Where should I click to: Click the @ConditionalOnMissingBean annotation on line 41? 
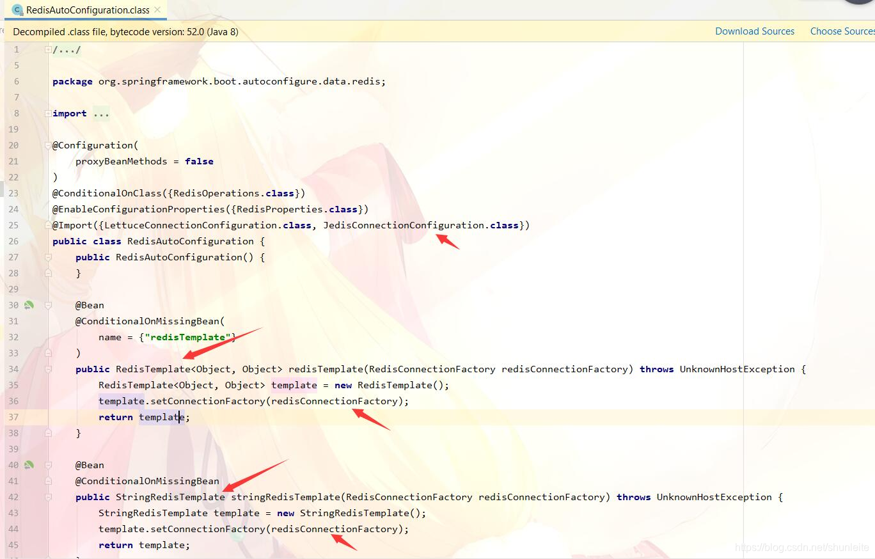point(147,481)
